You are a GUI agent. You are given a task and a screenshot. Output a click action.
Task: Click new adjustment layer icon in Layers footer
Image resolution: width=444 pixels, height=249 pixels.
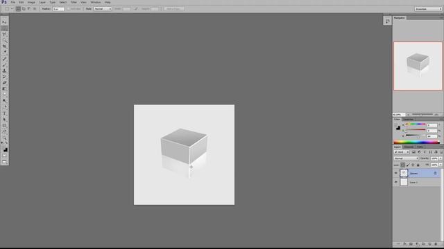click(x=417, y=243)
